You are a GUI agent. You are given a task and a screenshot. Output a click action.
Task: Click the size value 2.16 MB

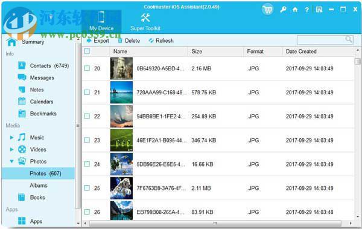point(202,69)
